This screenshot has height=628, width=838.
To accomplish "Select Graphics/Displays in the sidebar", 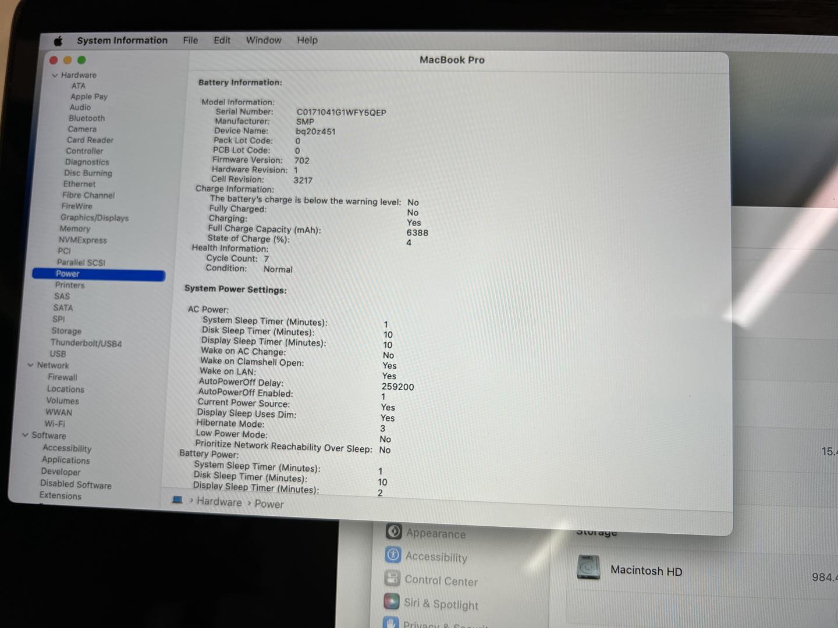I will [94, 217].
